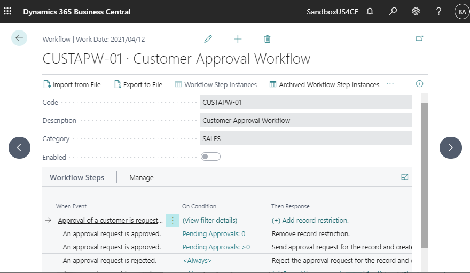This screenshot has width=470, height=273.
Task: Click SandboxUS4CE environment name
Action: point(332,12)
